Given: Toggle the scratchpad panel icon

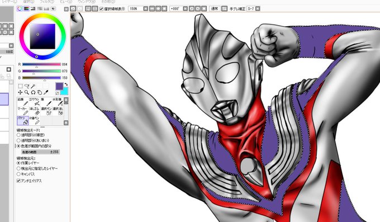Looking at the screenshot, I should [x=53, y=9].
